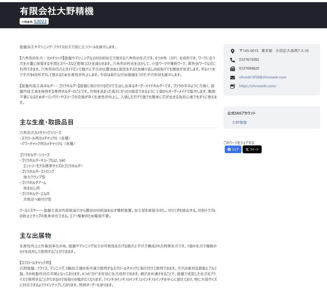Image resolution: width=327 pixels, height=288 pixels.
Task: Click the website window icon
Action: click(232, 86)
